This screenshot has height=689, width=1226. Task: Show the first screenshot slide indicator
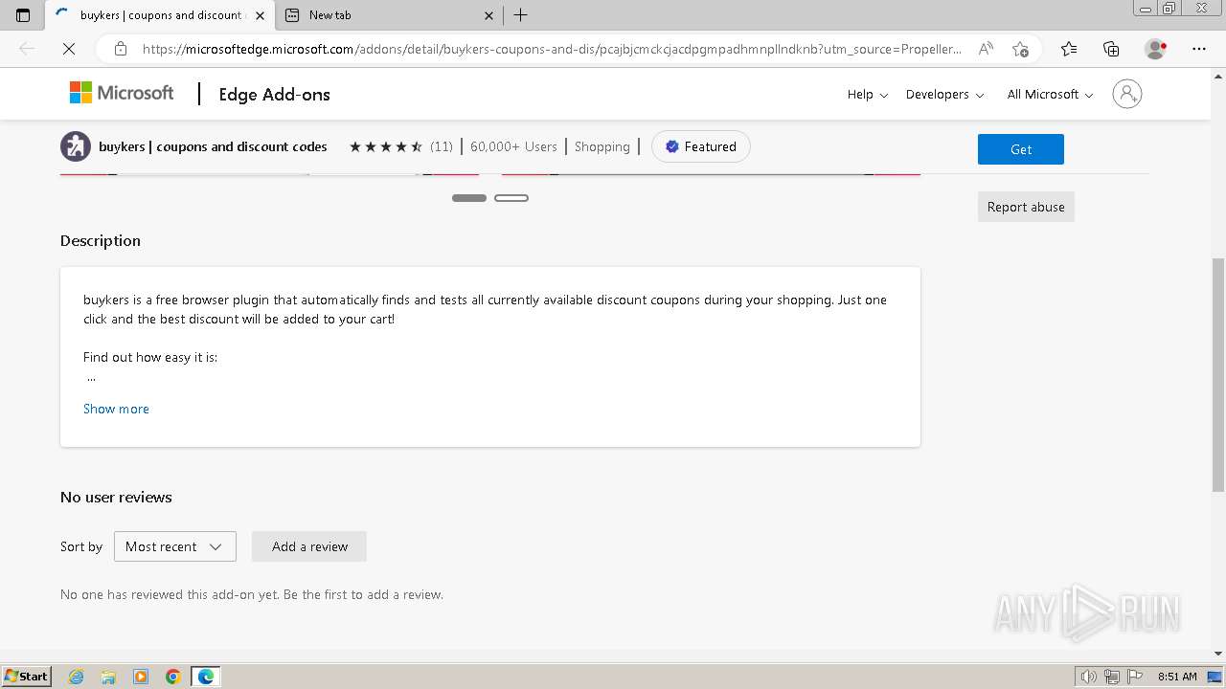pos(469,198)
